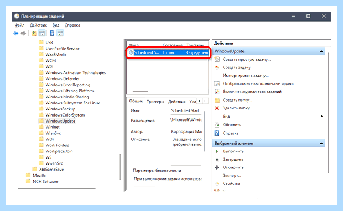Click the Состояние column header
Viewport: 343px width, 211px height.
point(173,45)
